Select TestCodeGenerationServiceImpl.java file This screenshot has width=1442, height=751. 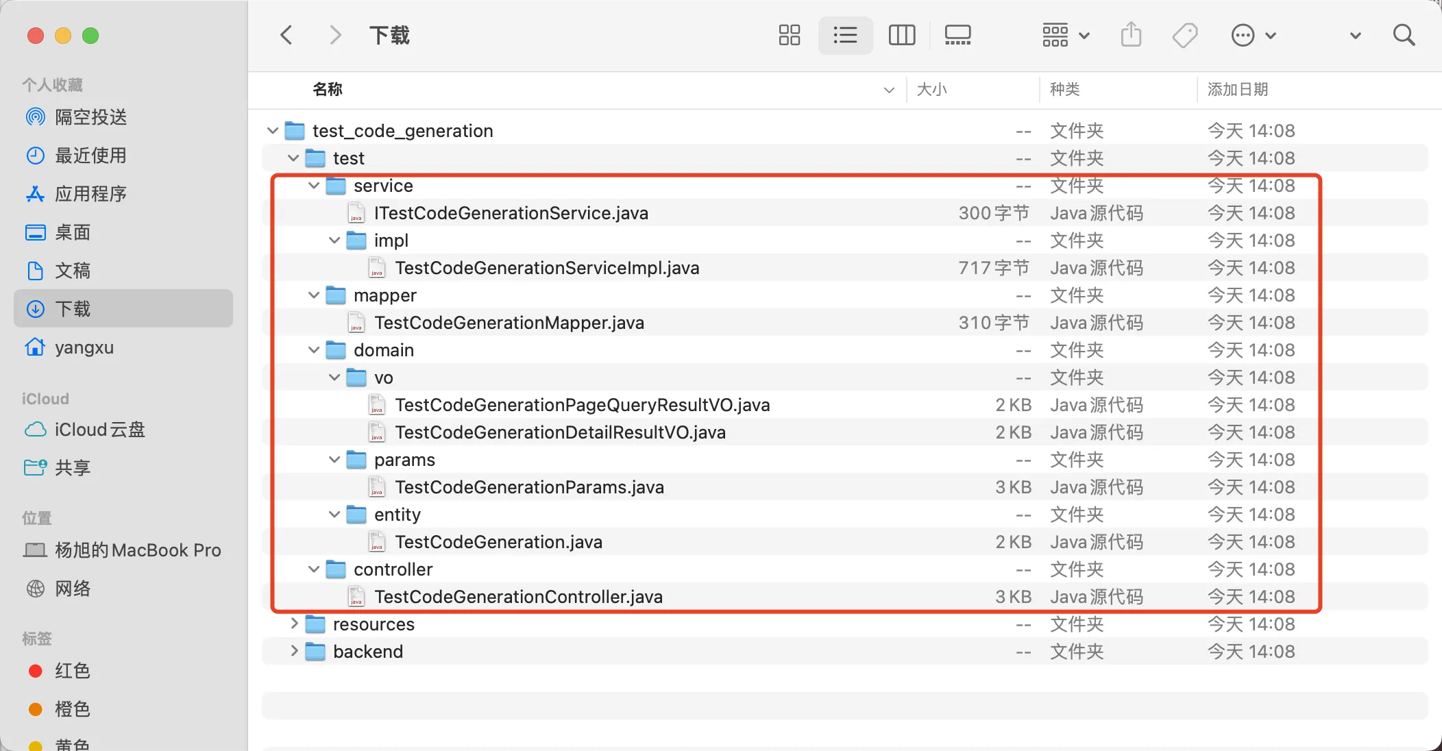tap(845, 267)
